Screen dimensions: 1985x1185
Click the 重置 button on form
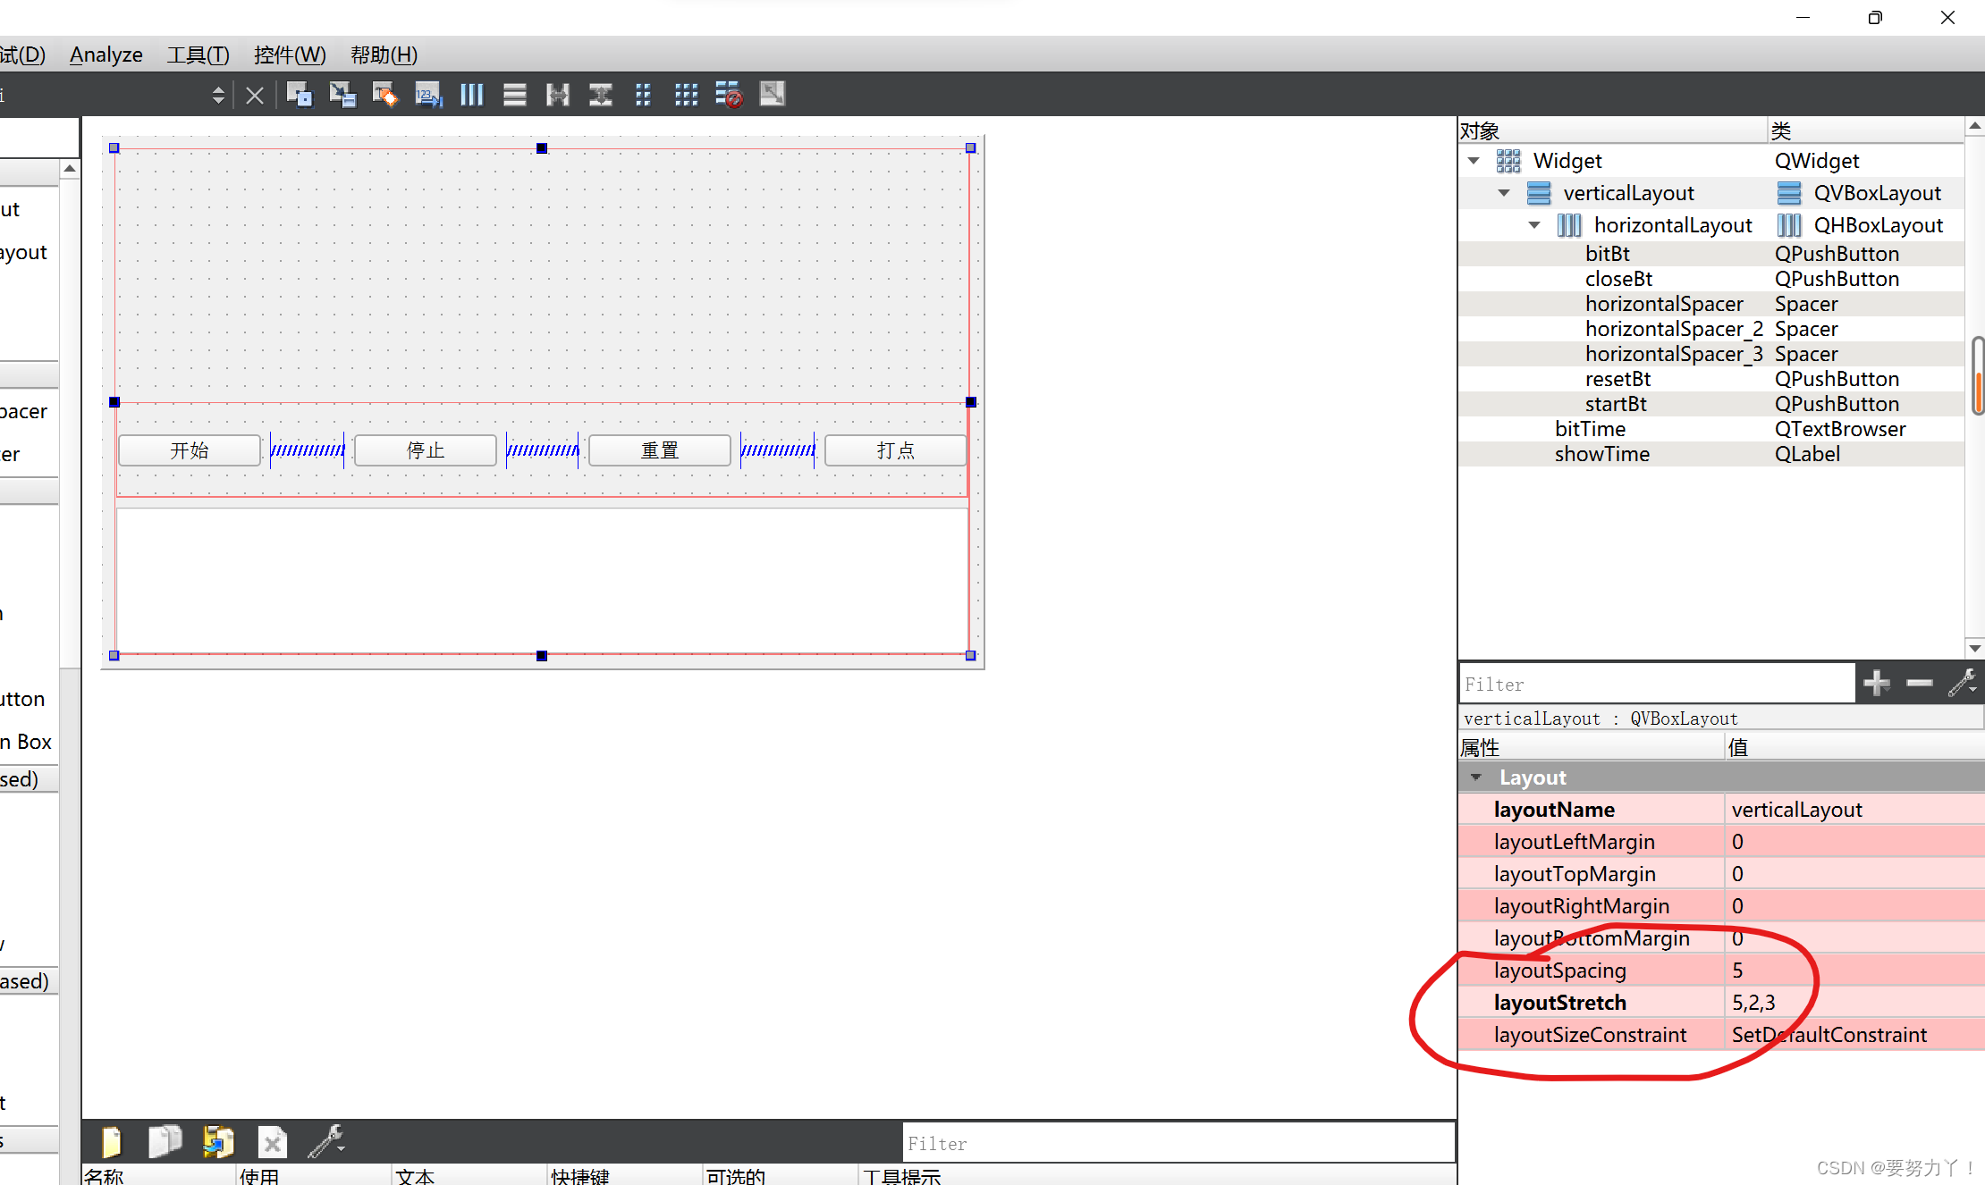660,450
